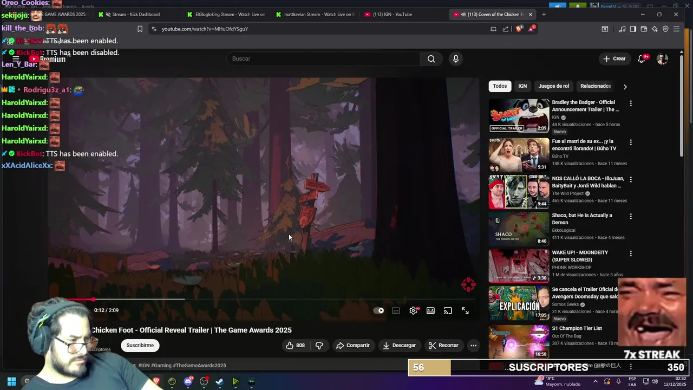
Task: Toggle the autoplay switch in player
Action: [379, 310]
